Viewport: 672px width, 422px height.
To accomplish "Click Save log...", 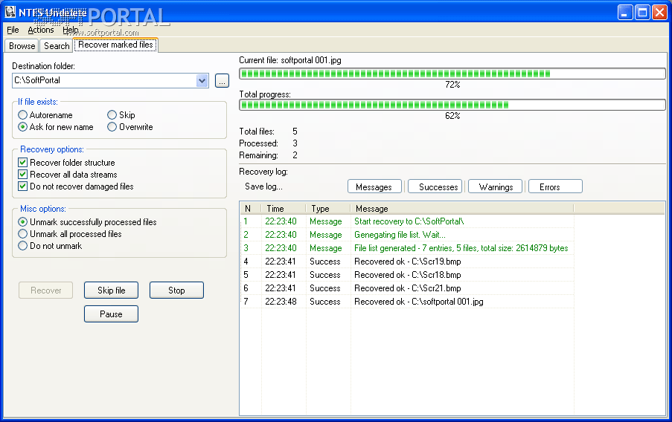I will click(x=263, y=186).
